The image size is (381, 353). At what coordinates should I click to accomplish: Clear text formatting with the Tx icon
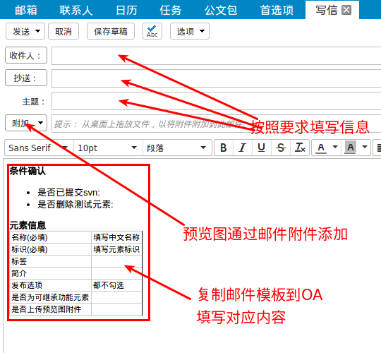[x=300, y=148]
